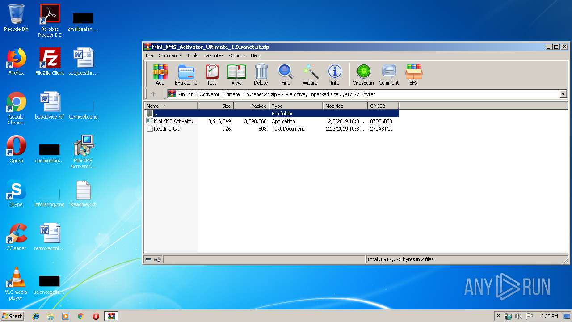Open the Favorites menu
The image size is (572, 322).
click(214, 55)
